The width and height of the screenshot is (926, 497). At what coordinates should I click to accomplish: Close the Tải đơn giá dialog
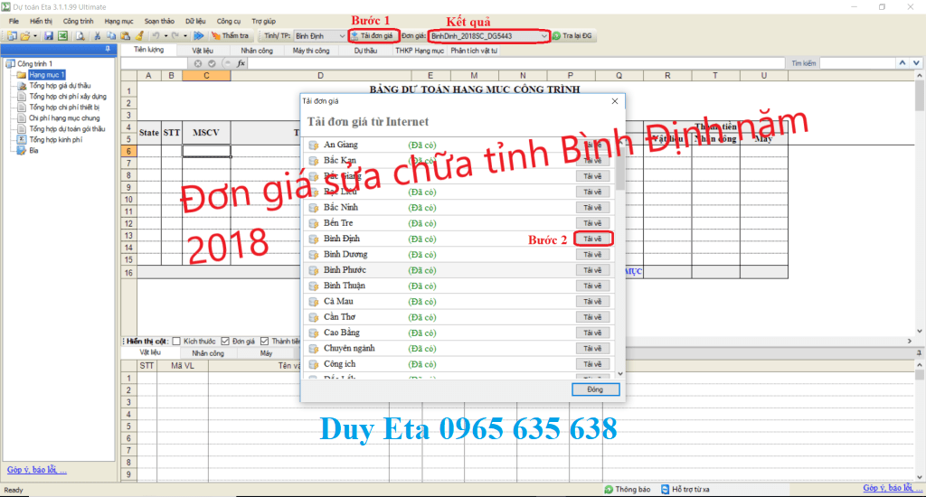point(615,101)
